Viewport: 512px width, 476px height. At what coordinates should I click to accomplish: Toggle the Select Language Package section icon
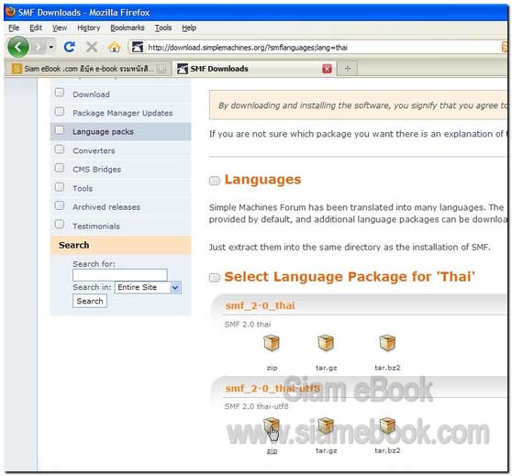215,278
